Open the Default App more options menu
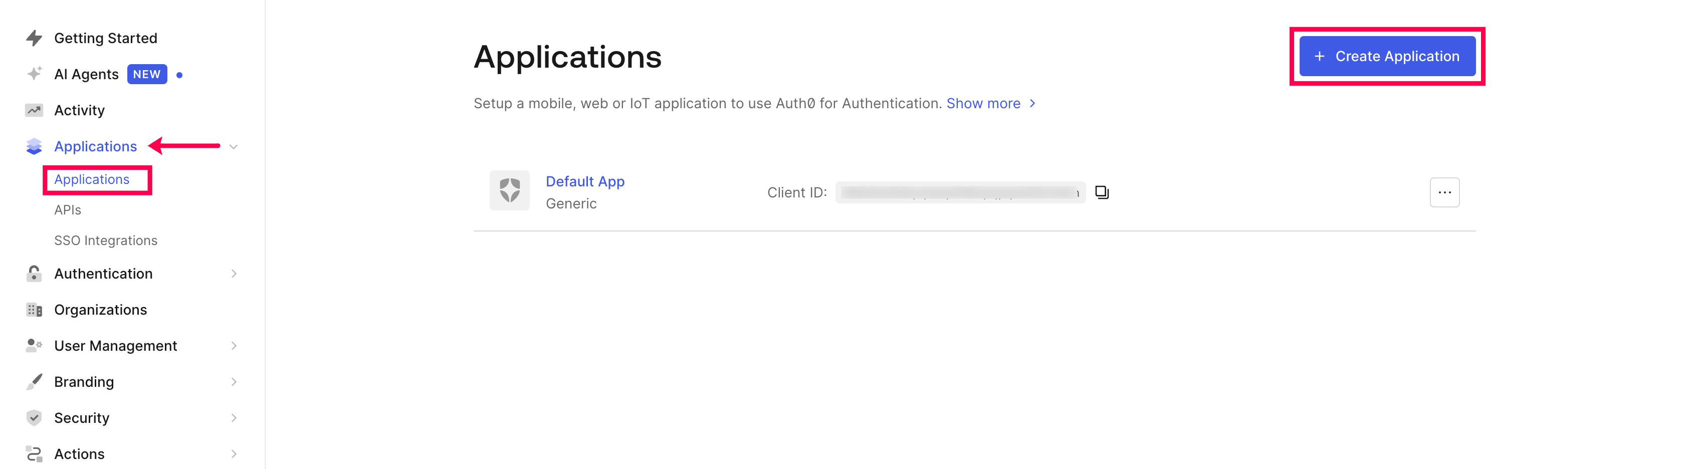The image size is (1684, 469). coord(1444,192)
